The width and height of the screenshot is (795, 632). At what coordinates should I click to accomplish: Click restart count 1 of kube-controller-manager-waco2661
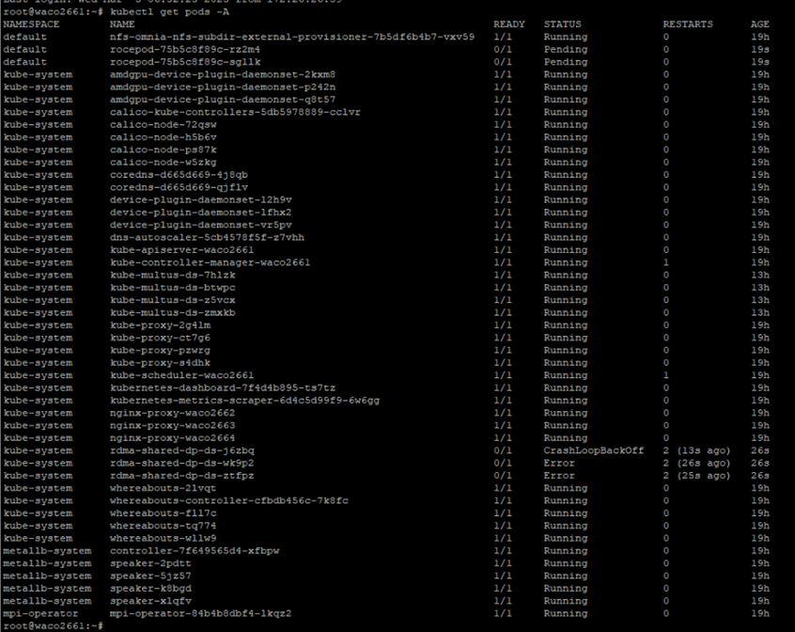[x=665, y=262]
